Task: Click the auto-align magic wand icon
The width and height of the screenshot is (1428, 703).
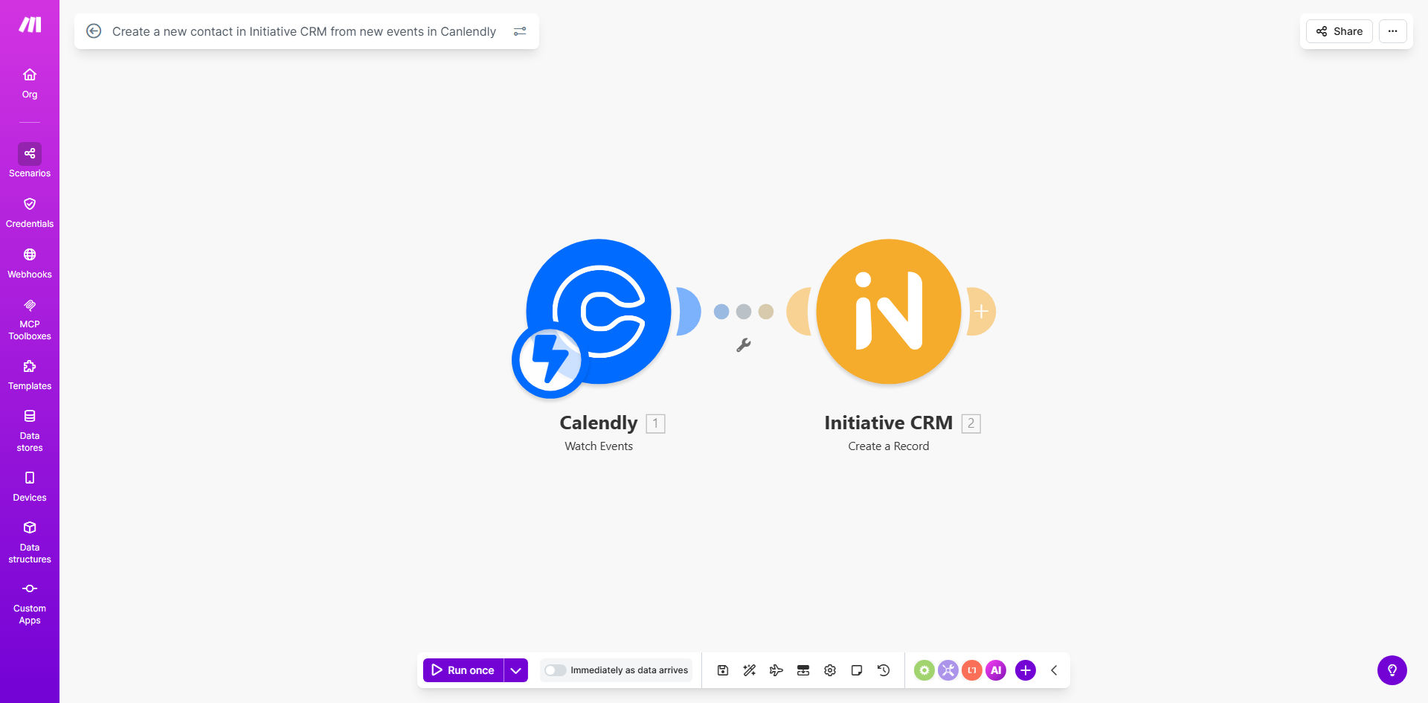Action: click(x=750, y=670)
